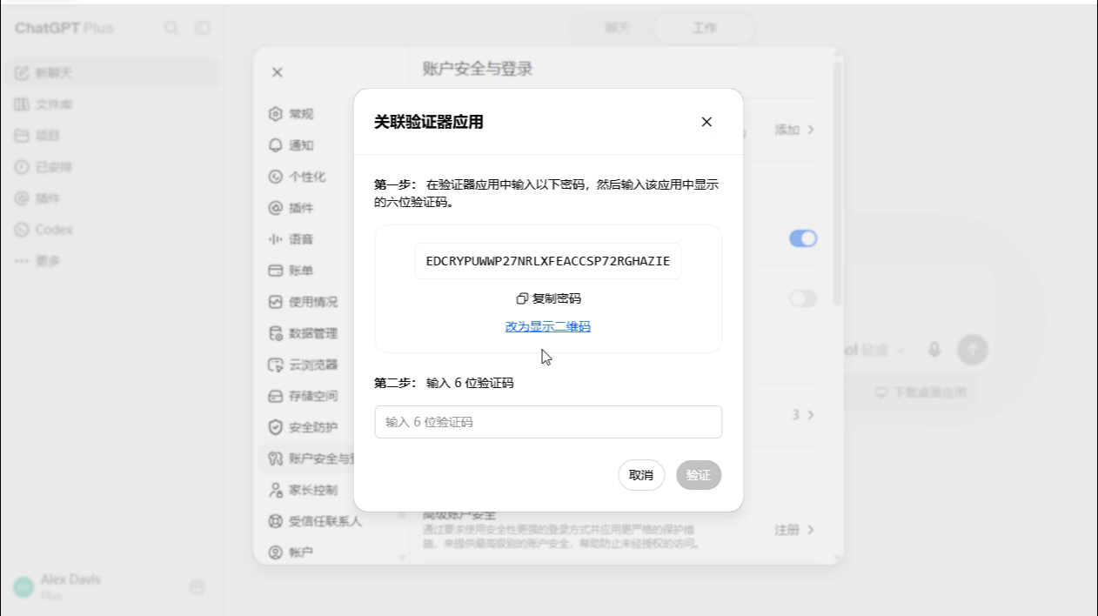Start 新聊天 in main sidebar
1098x616 pixels.
coord(111,73)
